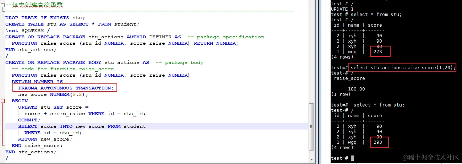Click the 'RETURN new_score;' line
This screenshot has height=164, width=462.
pyautogui.click(x=45, y=139)
